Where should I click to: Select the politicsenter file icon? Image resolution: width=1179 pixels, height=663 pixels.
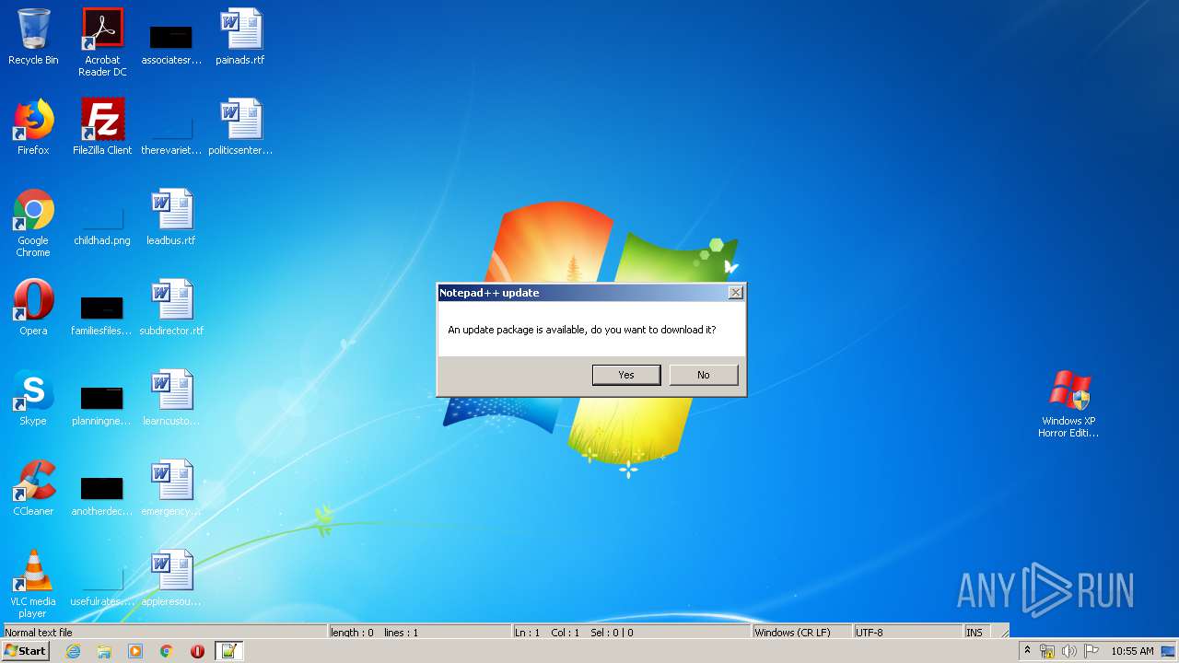[240, 127]
